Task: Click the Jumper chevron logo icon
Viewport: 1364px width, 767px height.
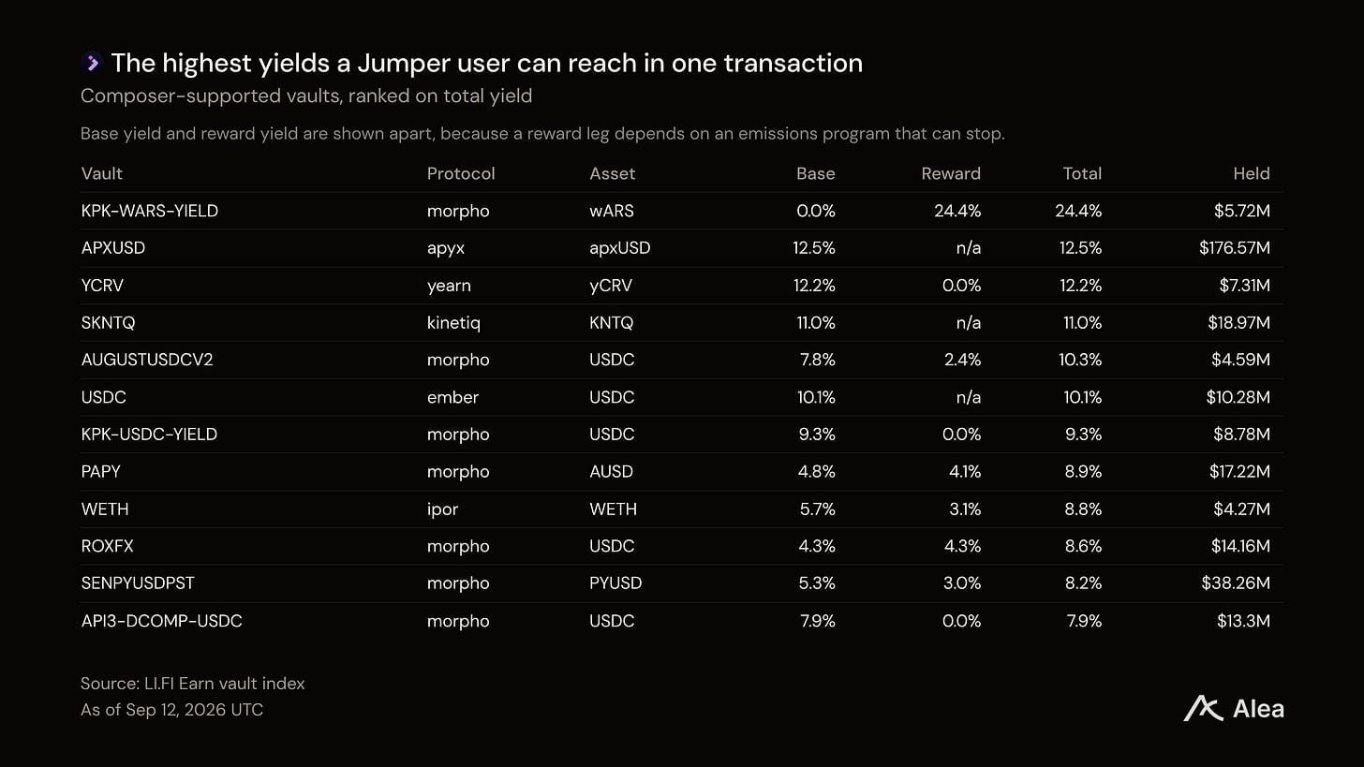Action: pyautogui.click(x=92, y=63)
